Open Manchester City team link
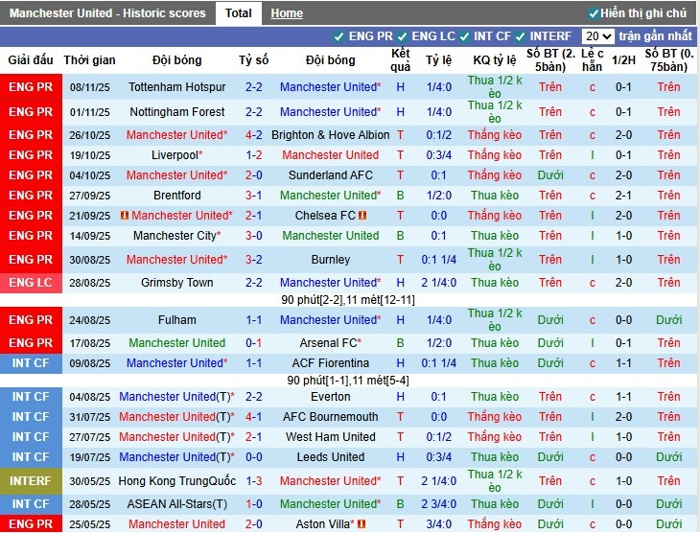 175,235
